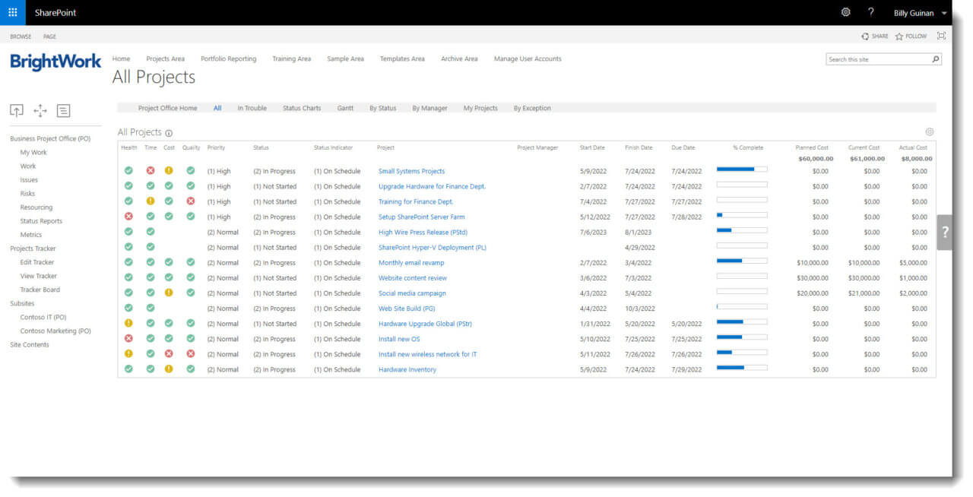The image size is (973, 497).
Task: Select the export/share icon below BrightWork logo
Action: click(17, 110)
